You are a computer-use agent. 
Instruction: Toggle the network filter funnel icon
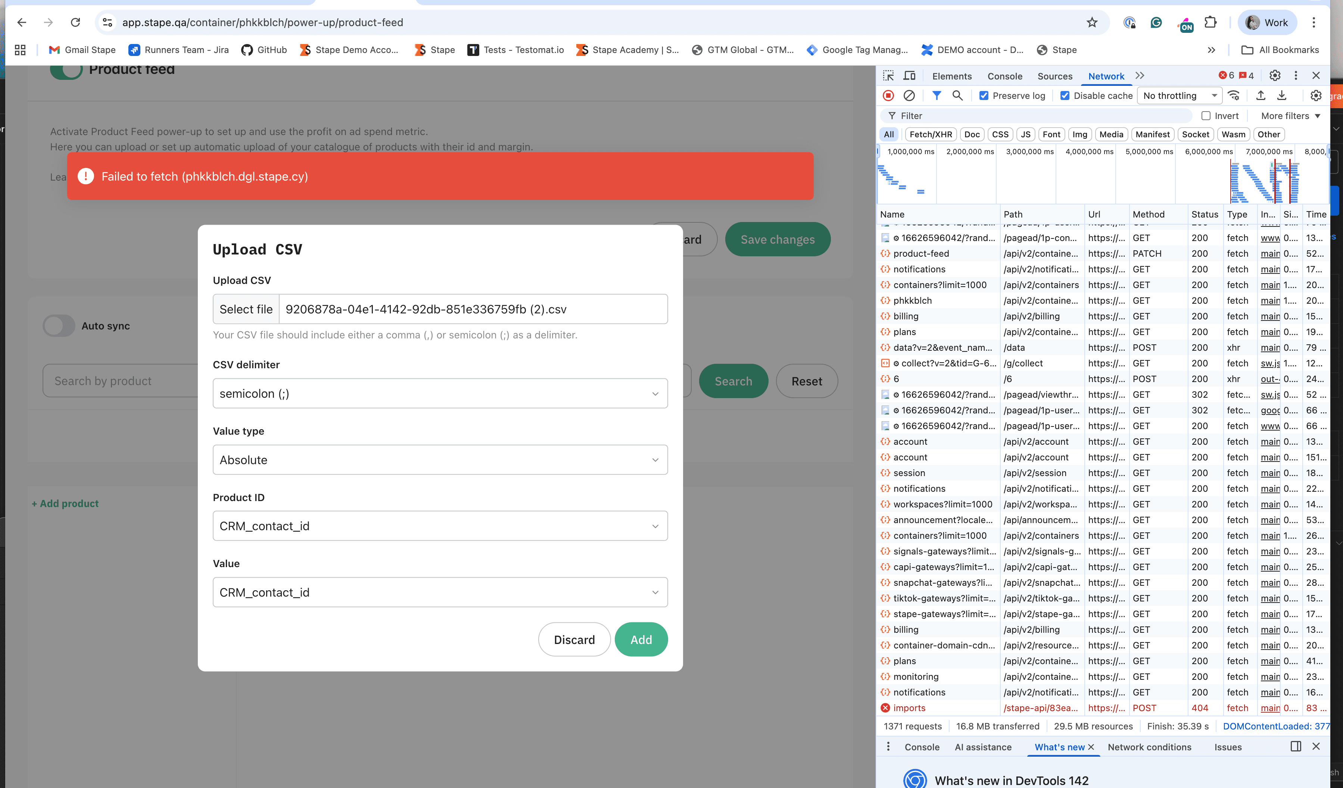tap(937, 96)
